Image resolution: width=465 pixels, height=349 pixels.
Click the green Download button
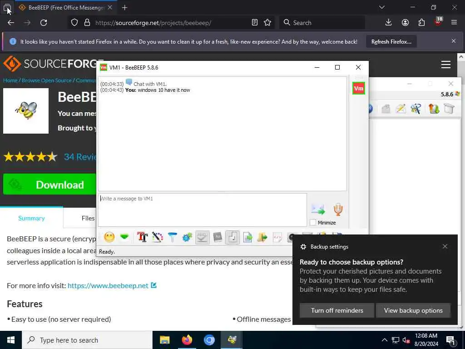point(49,184)
